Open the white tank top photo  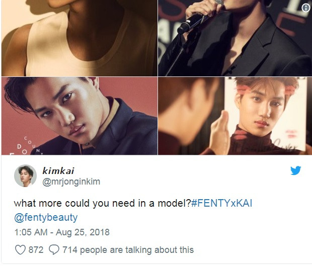coord(80,38)
